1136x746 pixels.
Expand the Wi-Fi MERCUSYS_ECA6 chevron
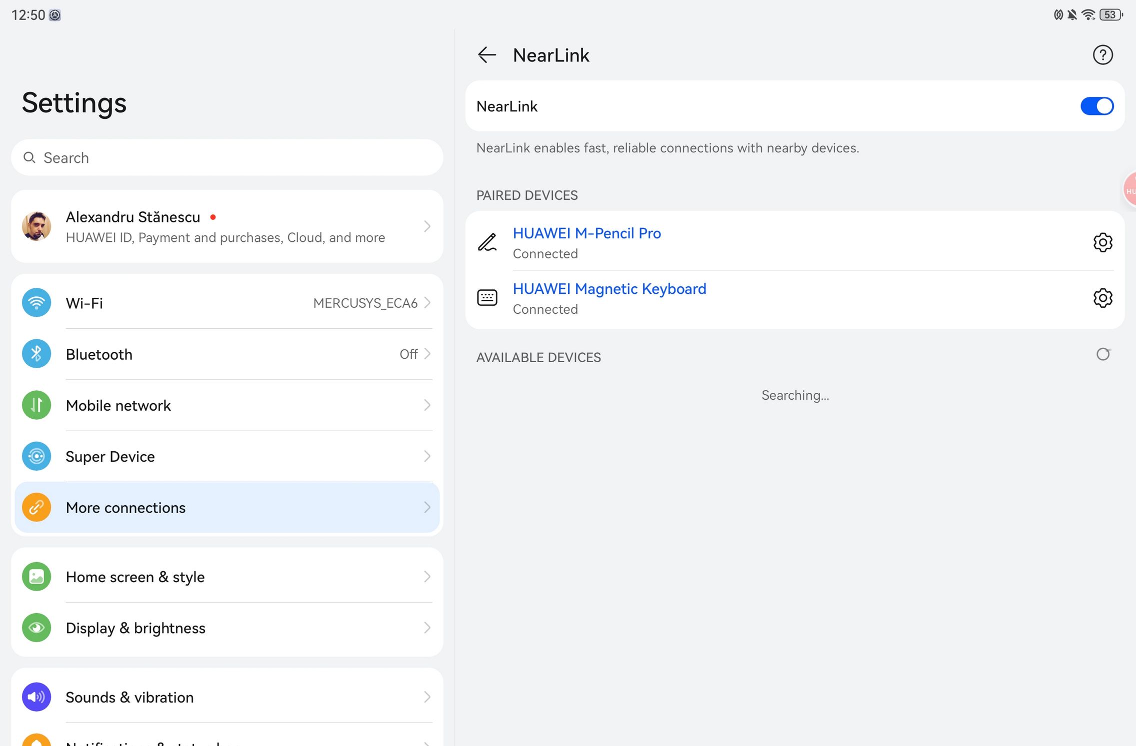click(427, 303)
